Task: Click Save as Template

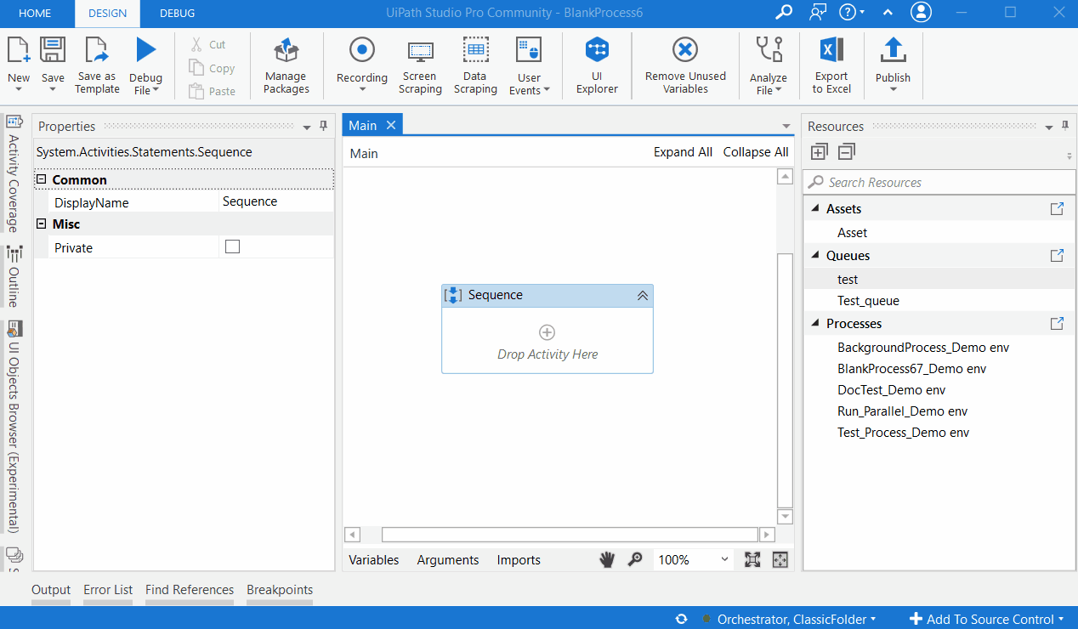Action: pos(97,65)
